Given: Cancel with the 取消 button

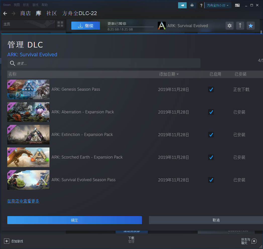Looking at the screenshot, I should [x=206, y=220].
